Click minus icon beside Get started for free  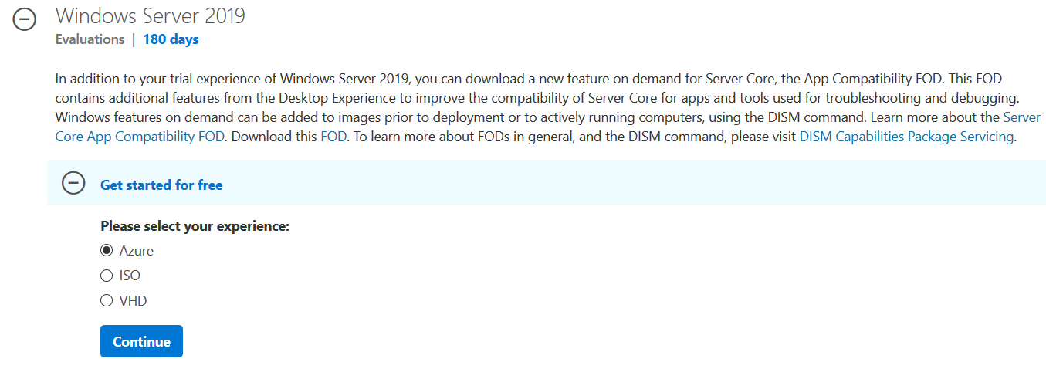tap(73, 184)
